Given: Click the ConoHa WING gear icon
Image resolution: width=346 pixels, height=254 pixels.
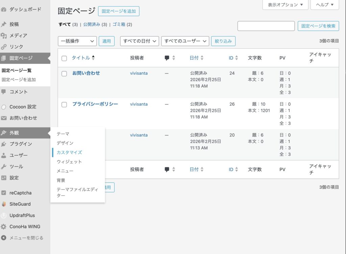Looking at the screenshot, I should click(x=4, y=227).
